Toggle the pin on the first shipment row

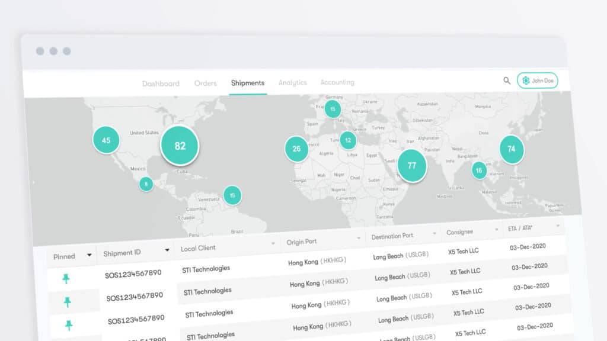coord(66,278)
